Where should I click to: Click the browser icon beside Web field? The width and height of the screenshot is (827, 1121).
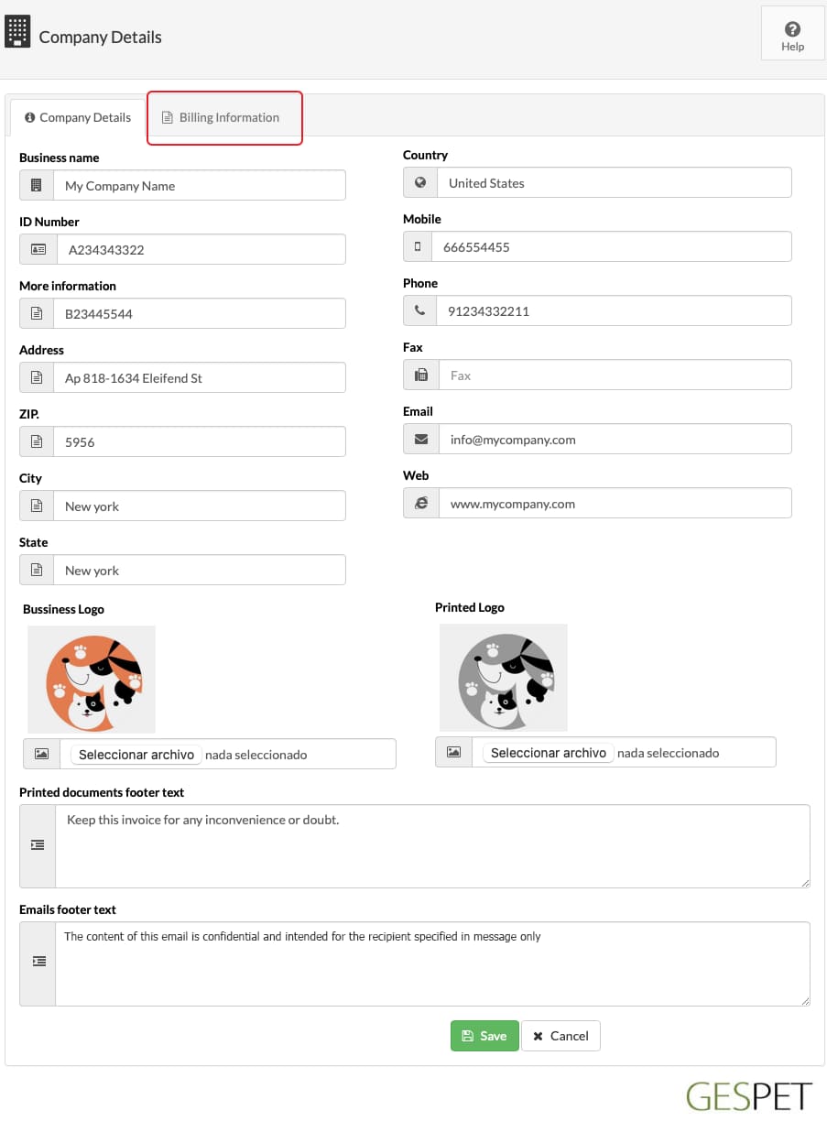pos(420,503)
